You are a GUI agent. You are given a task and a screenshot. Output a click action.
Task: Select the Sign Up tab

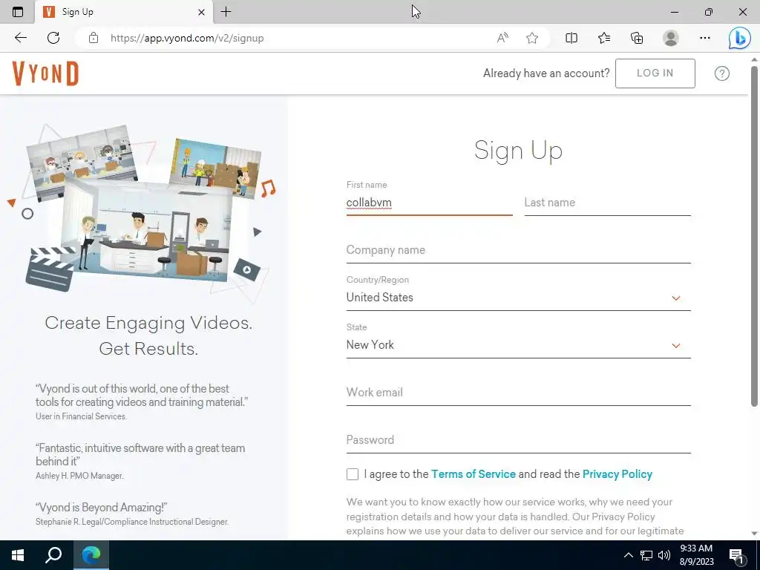coord(124,12)
